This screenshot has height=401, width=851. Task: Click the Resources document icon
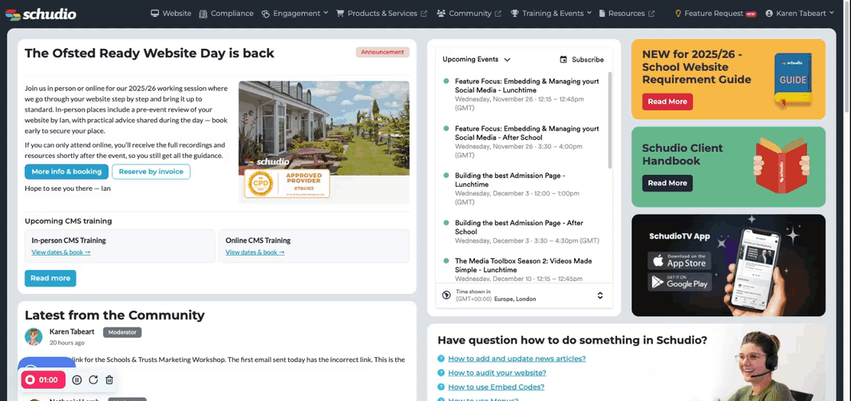(602, 14)
